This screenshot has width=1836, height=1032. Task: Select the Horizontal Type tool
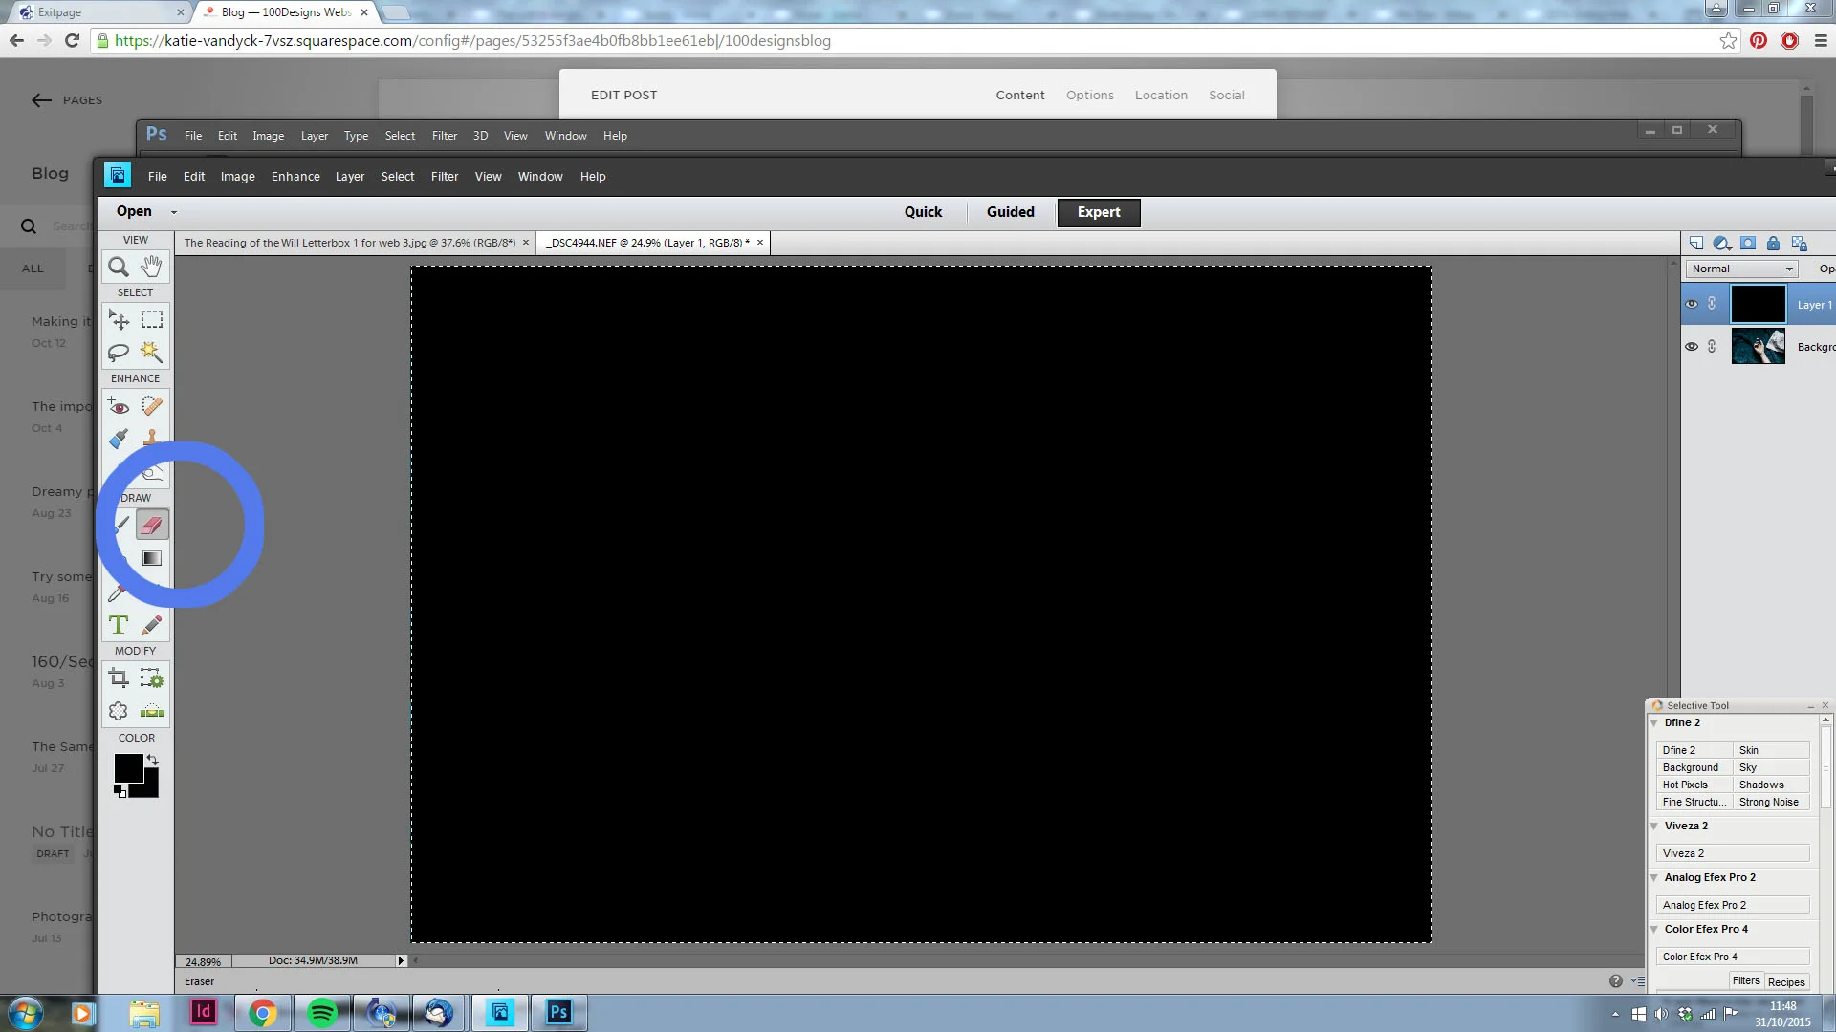click(x=119, y=625)
